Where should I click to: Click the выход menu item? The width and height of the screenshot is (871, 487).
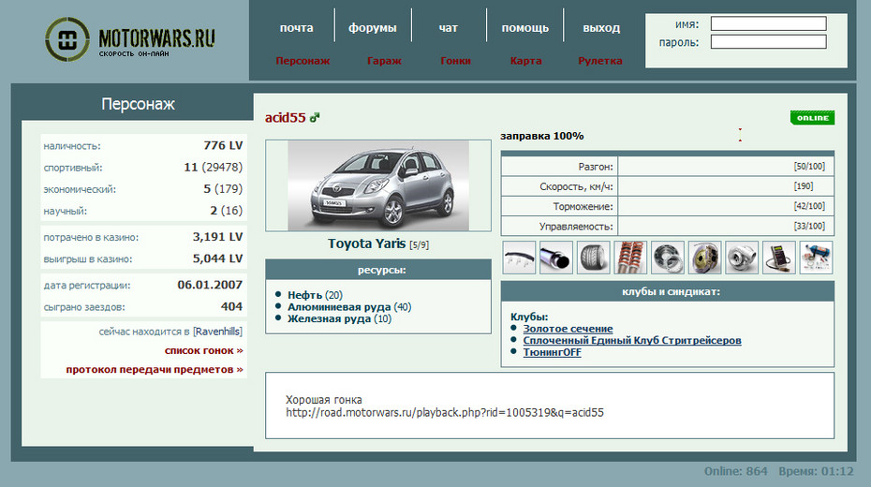coord(601,28)
